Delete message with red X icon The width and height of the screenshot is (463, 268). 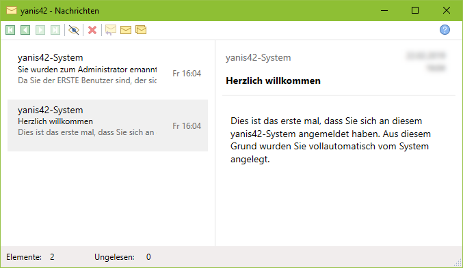92,30
